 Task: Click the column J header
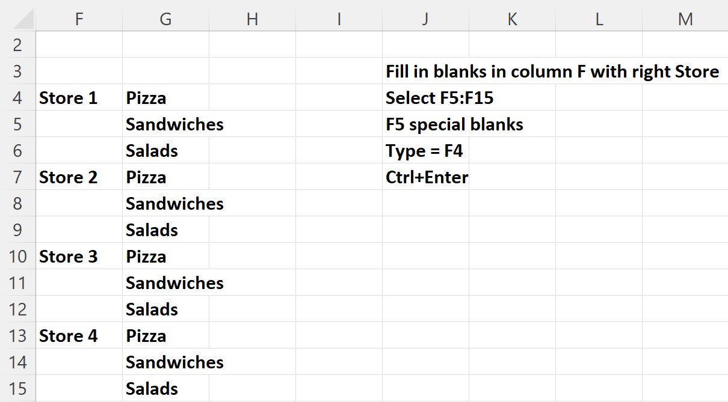(x=425, y=19)
